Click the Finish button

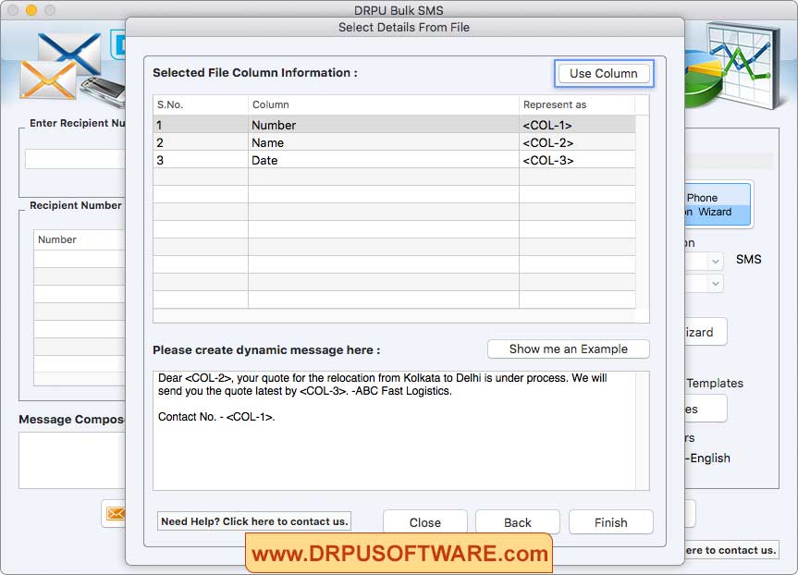pyautogui.click(x=610, y=522)
